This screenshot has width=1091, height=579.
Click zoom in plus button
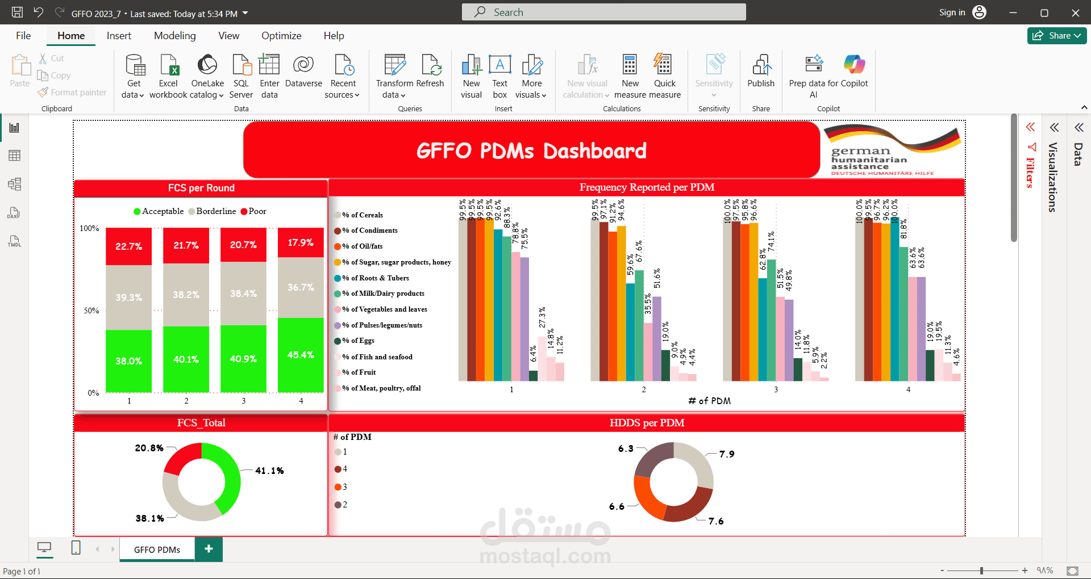click(x=1025, y=570)
